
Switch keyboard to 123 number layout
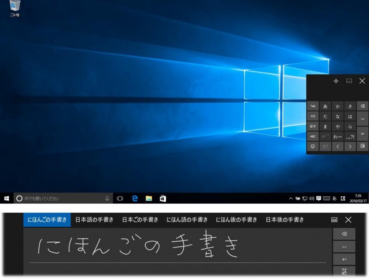pos(313,116)
